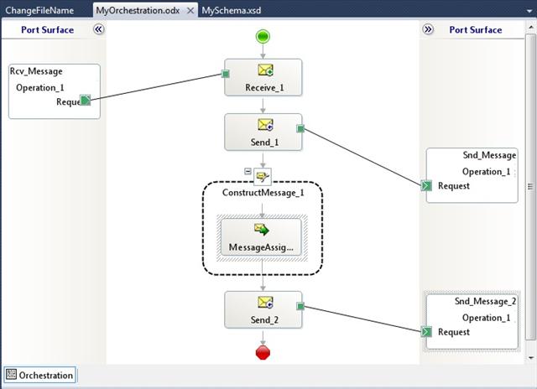Viewport: 537px width, 389px height.
Task: Click Request under Snd_Message
Action: pyautogui.click(x=454, y=186)
